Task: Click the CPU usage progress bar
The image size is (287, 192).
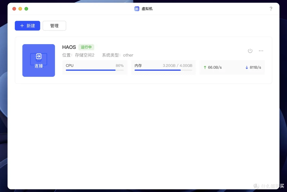Action: [x=95, y=70]
